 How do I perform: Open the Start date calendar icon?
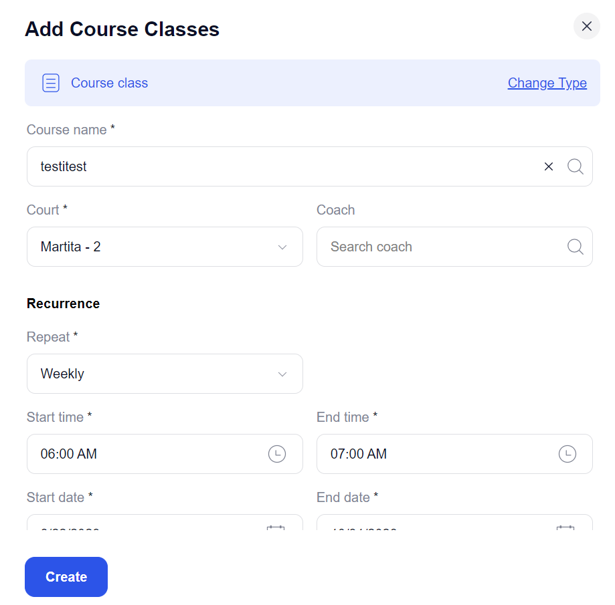[276, 529]
